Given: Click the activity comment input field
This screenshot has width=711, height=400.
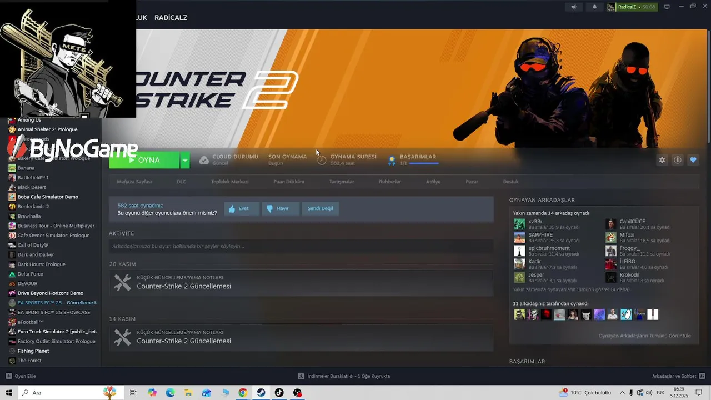Looking at the screenshot, I should (301, 246).
